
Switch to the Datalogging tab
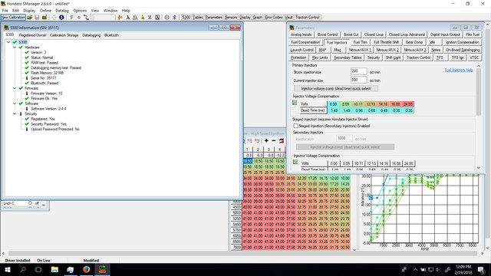[91, 35]
